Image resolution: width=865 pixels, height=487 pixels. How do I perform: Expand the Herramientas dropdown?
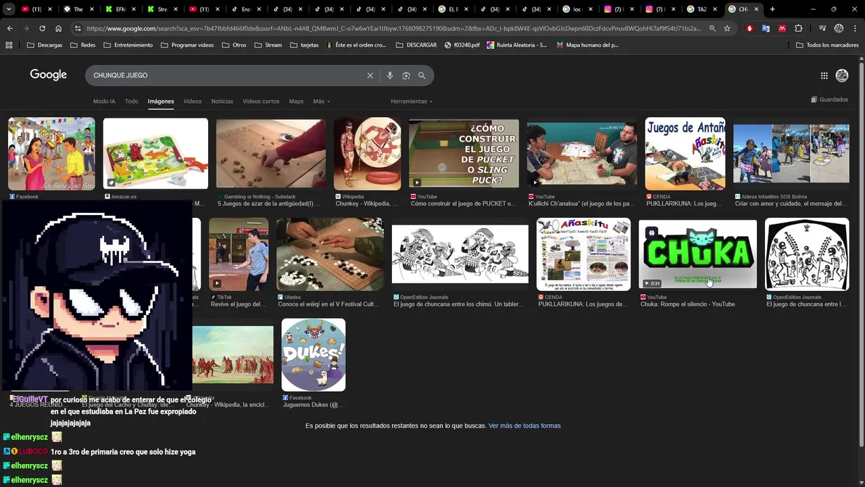pos(412,101)
